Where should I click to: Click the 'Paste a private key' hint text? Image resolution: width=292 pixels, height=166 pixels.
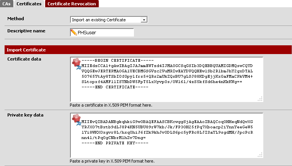112,161
